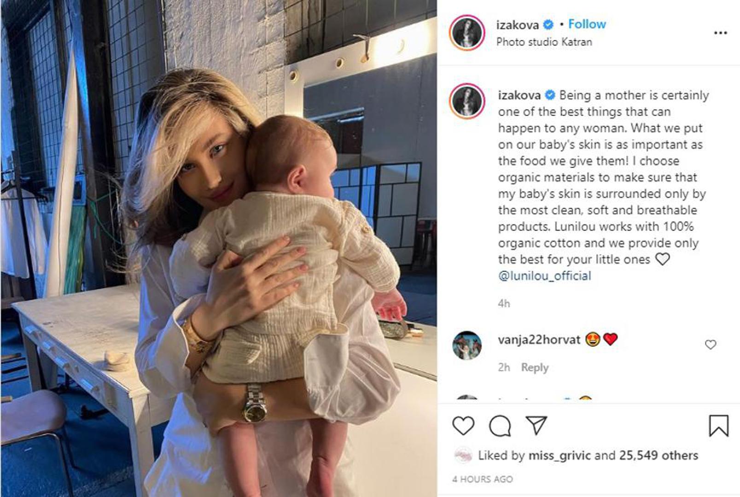Image resolution: width=740 pixels, height=497 pixels.
Task: Open izakova profile picture in header
Action: point(467,33)
